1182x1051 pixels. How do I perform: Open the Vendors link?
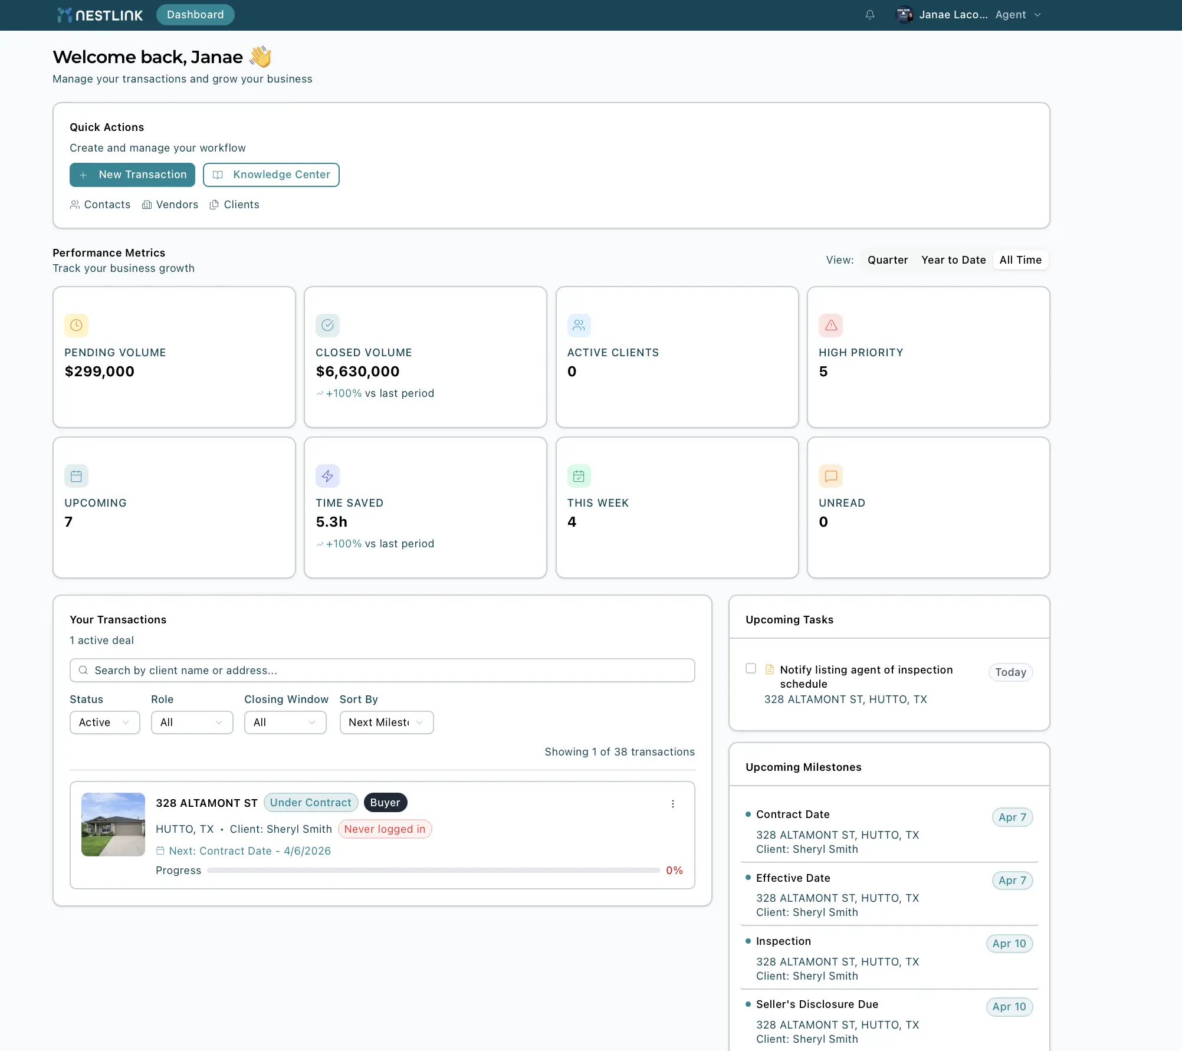(x=170, y=205)
